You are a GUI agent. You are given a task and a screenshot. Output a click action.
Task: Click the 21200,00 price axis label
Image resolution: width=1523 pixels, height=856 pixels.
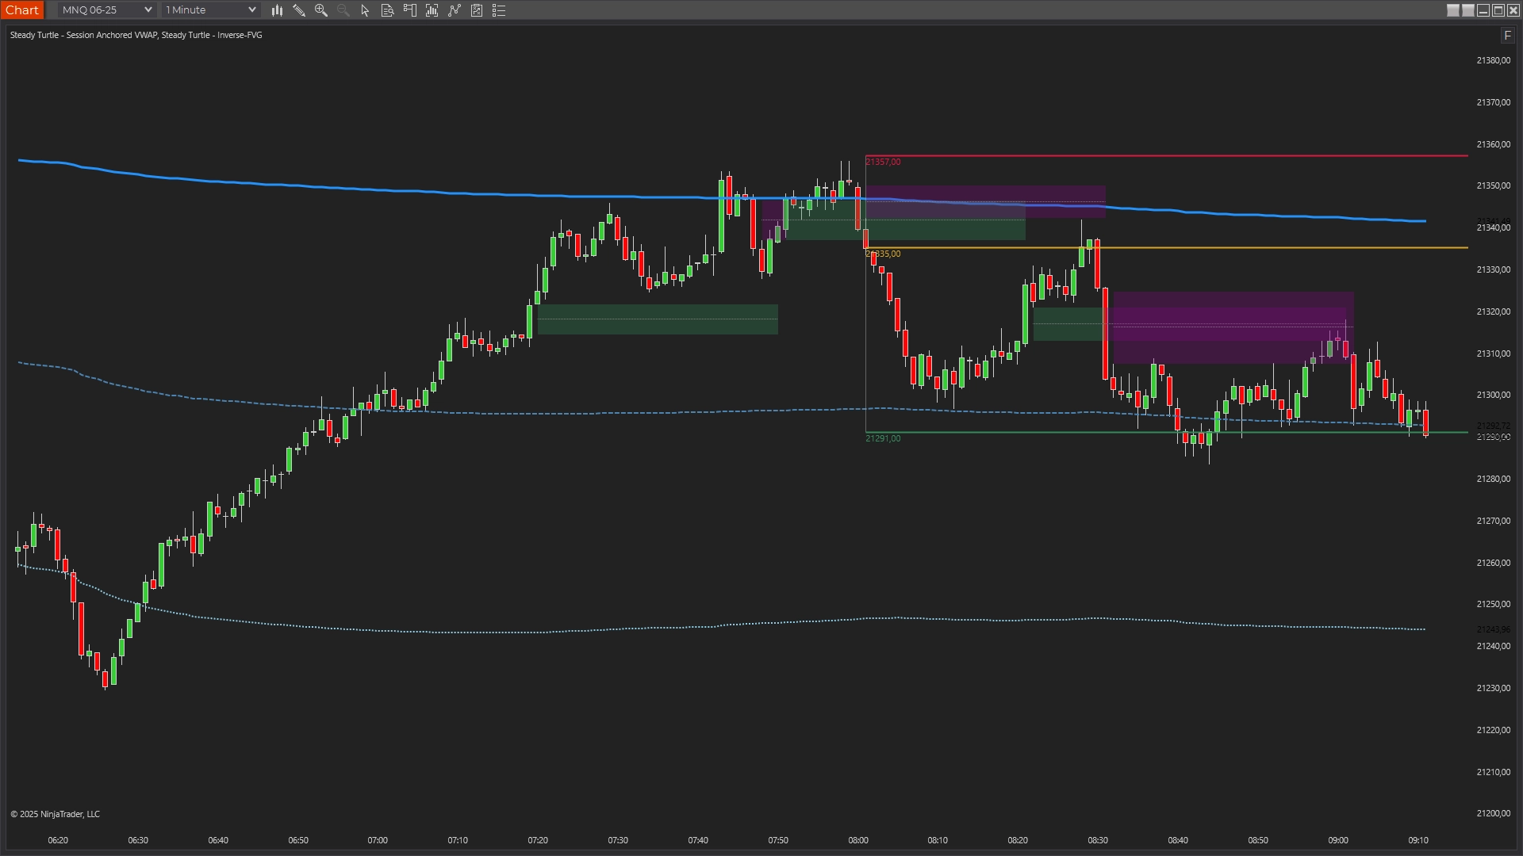pos(1493,813)
